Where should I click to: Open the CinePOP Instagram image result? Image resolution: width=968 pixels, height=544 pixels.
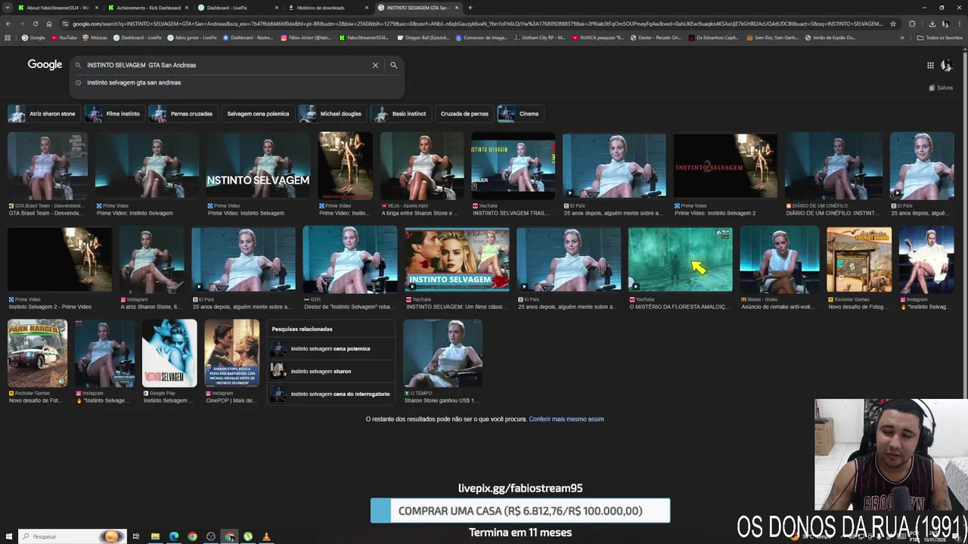[x=232, y=353]
